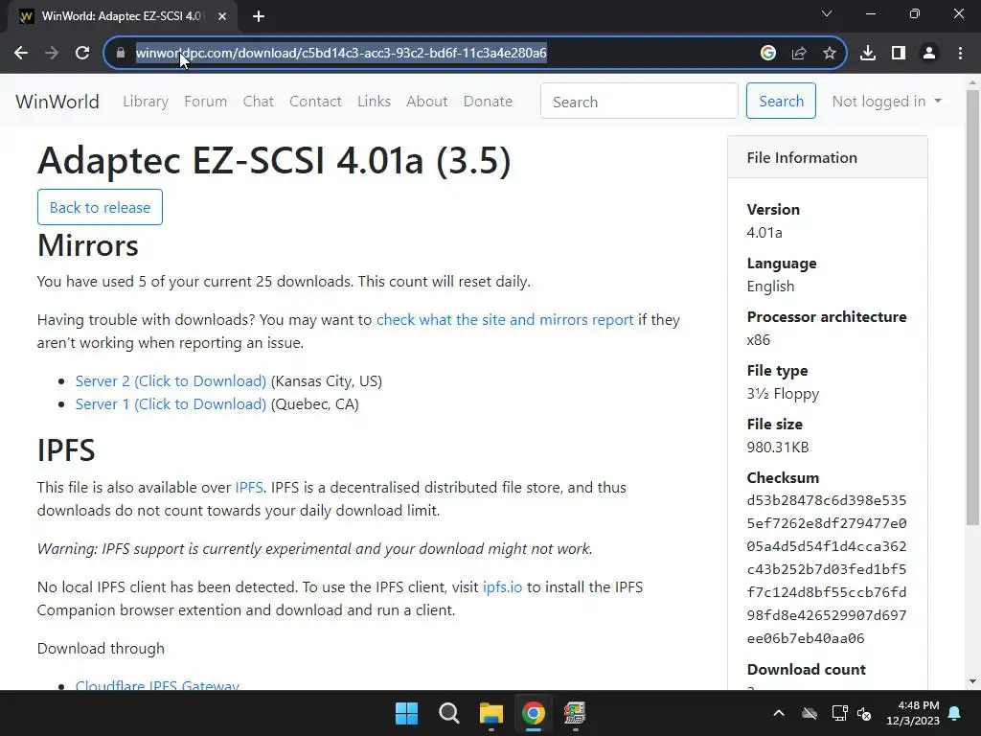Close the WinWorld browser tab
981x736 pixels.
coord(222,16)
